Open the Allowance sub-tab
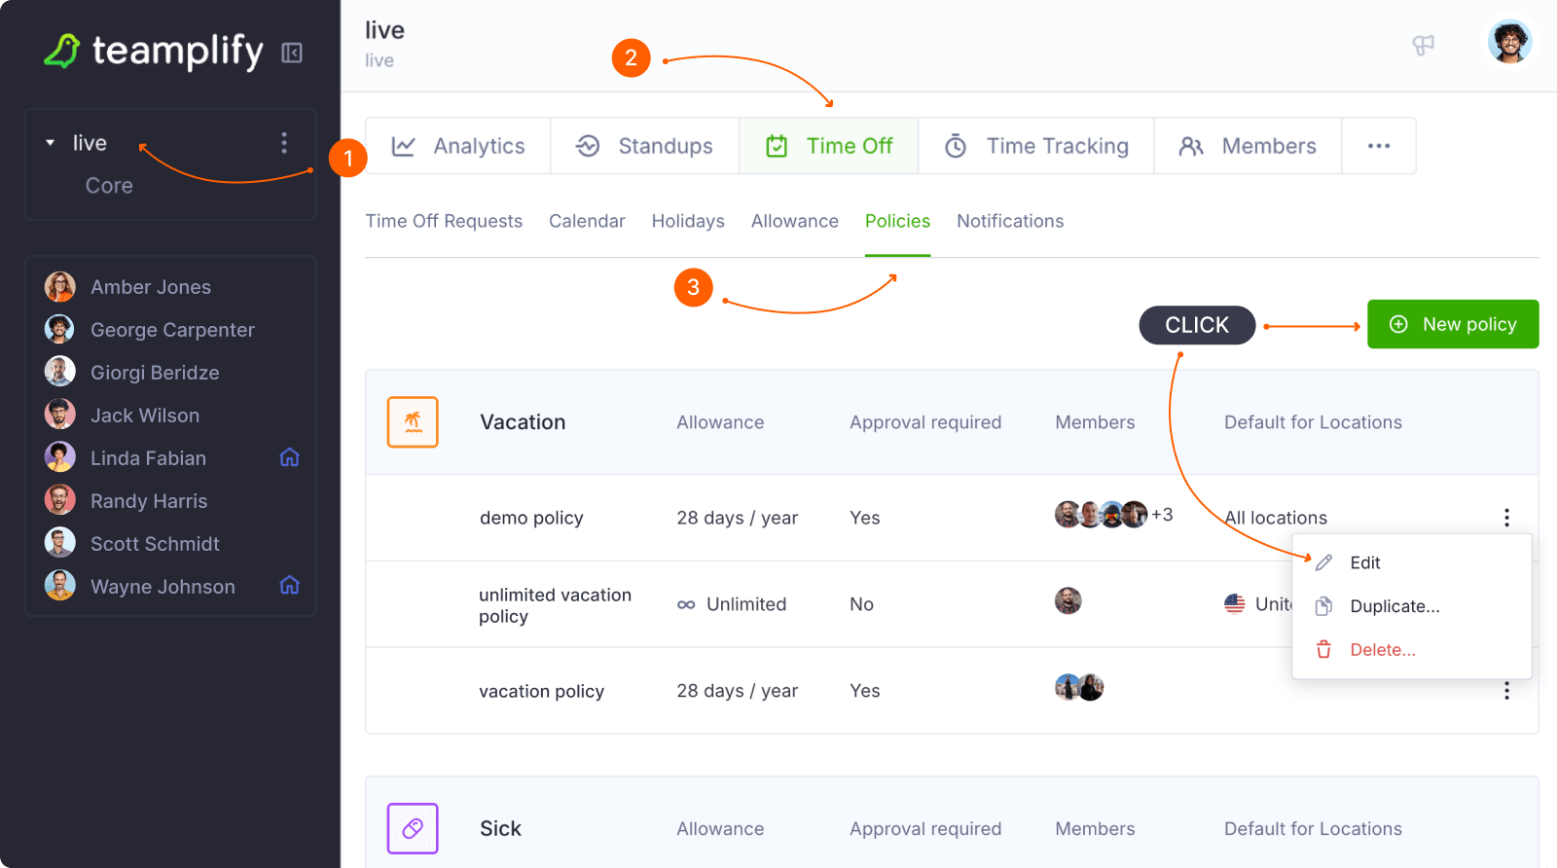 tap(794, 221)
